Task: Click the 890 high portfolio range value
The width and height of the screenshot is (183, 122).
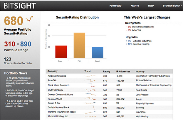Action: (26, 44)
